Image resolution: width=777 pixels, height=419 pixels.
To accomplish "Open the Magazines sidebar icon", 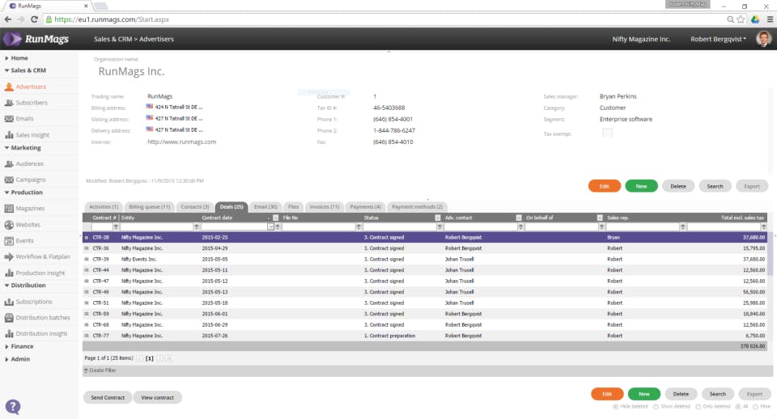I will [9, 209].
